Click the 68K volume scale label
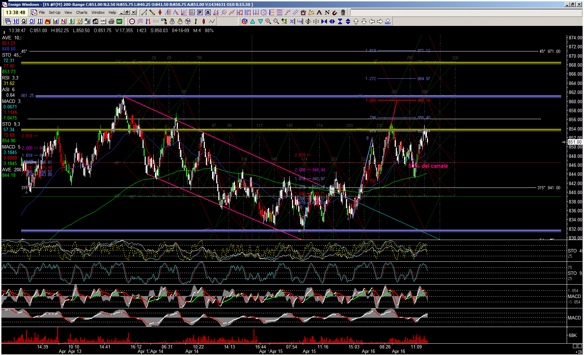Image resolution: width=584 pixels, height=355 pixels. tap(573, 335)
